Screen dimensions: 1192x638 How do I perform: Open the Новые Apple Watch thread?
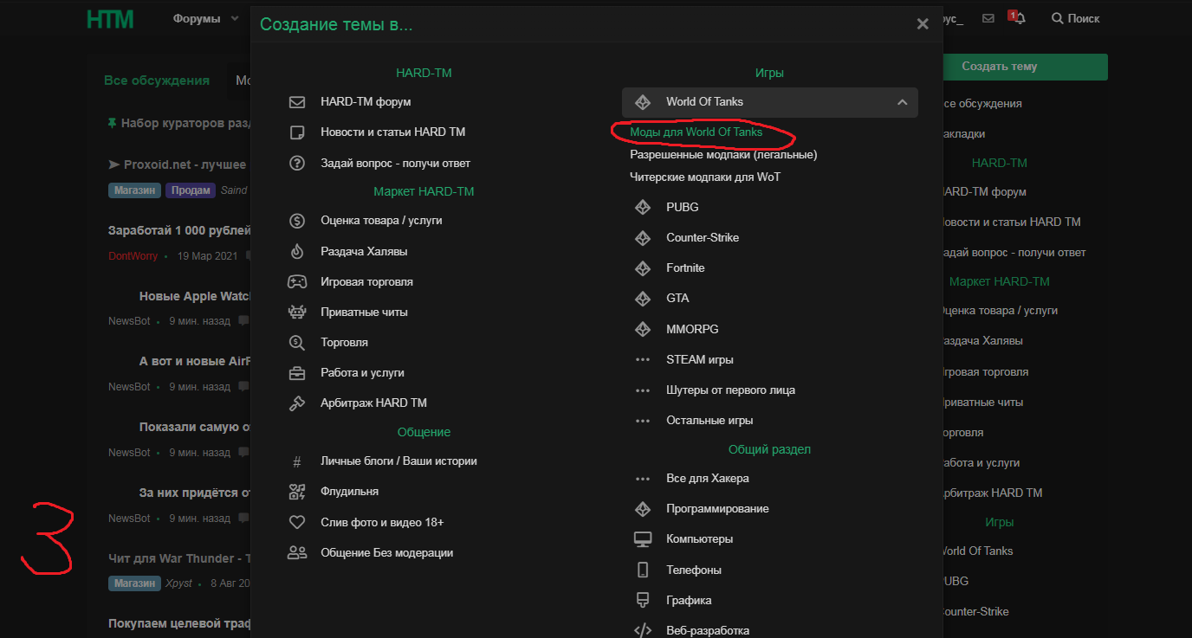click(195, 296)
